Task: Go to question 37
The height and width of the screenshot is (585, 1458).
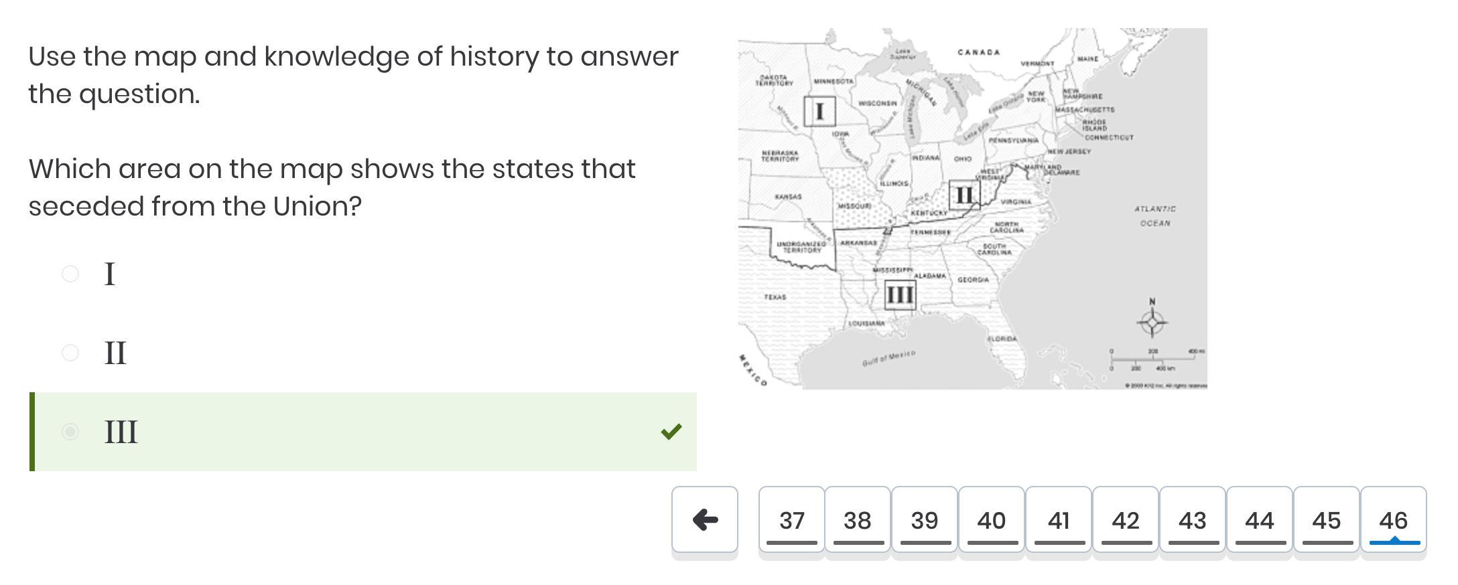Action: coord(791,519)
